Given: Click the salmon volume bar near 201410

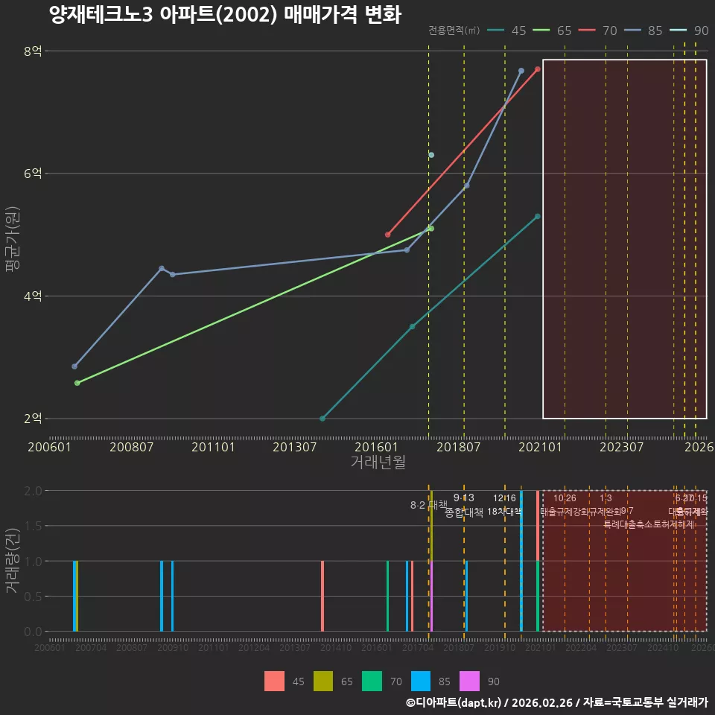Looking at the screenshot, I should pyautogui.click(x=322, y=596).
